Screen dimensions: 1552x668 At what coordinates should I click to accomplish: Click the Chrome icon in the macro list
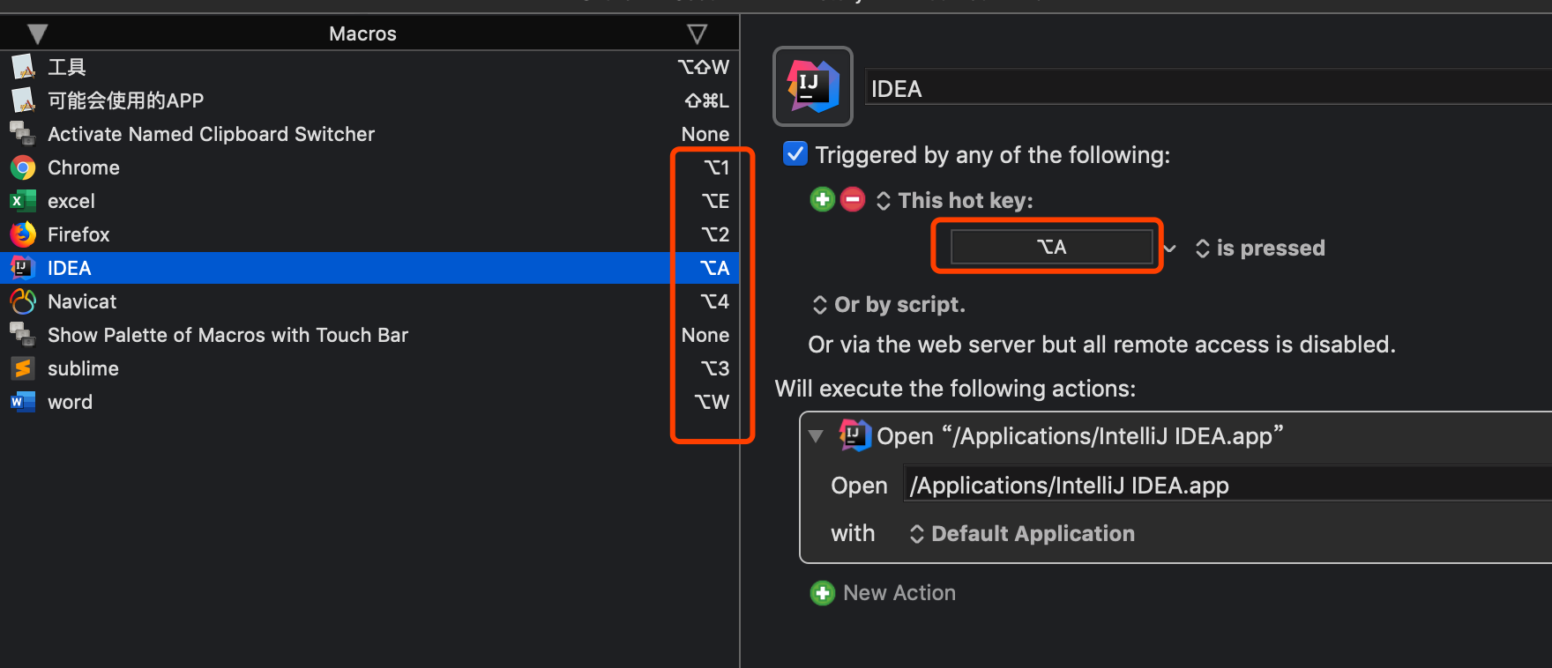click(23, 167)
